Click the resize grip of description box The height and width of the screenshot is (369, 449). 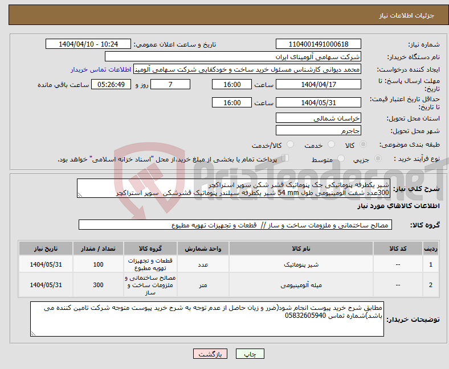[x=80, y=195]
